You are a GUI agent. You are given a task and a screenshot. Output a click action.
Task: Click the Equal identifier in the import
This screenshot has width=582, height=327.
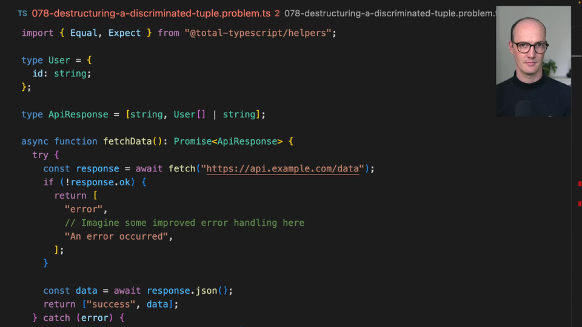(84, 33)
